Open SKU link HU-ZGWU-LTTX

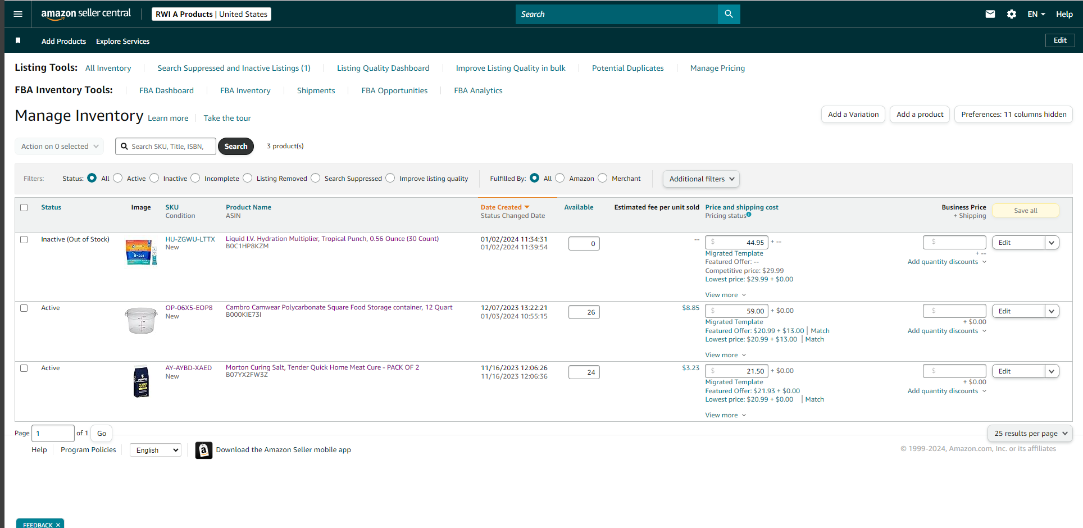click(x=190, y=239)
